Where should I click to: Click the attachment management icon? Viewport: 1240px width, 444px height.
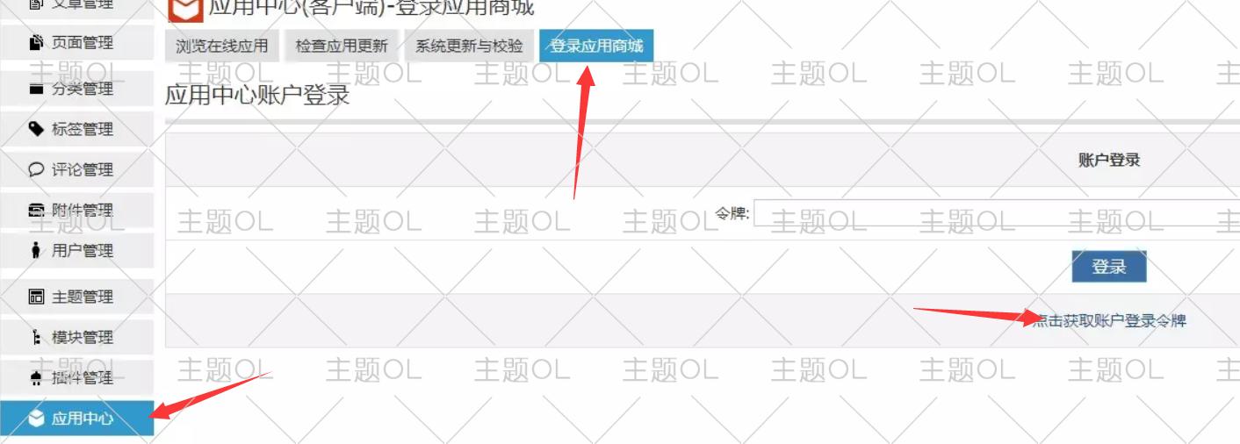point(36,210)
